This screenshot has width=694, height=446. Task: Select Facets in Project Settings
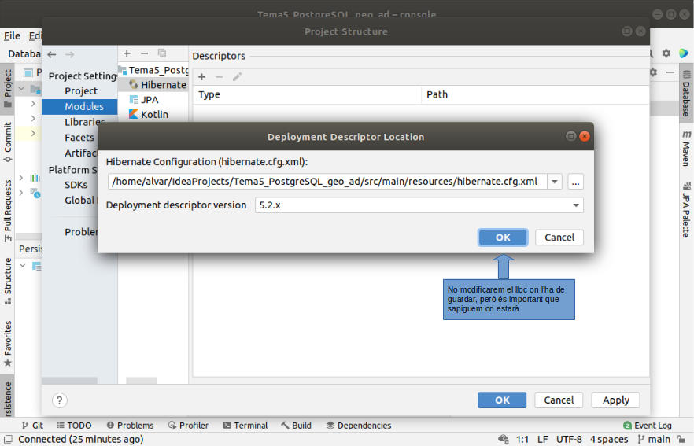coord(79,138)
